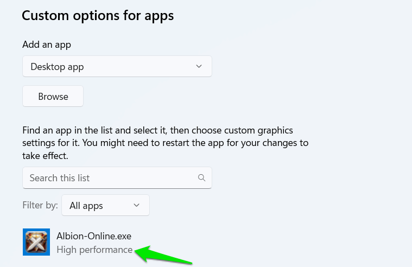
Task: Expand the filter using the All apps chevron
Action: [x=137, y=205]
